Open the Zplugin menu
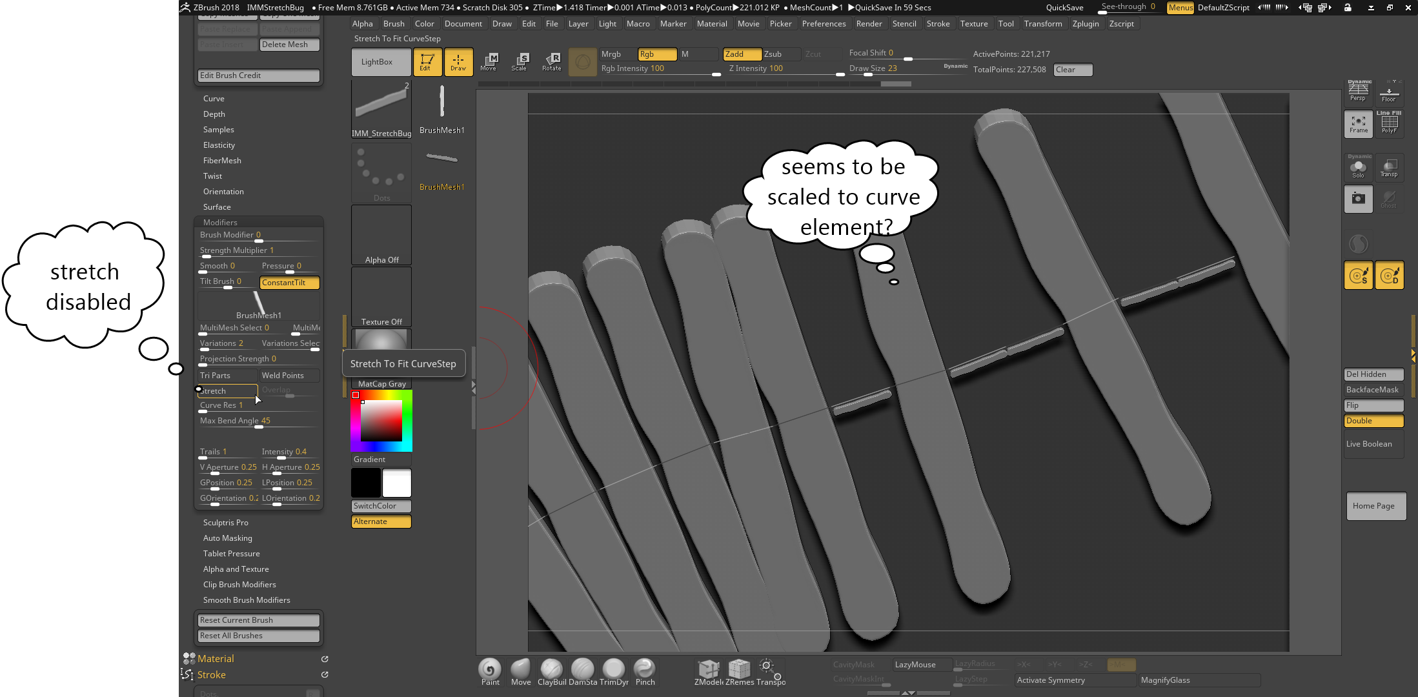1418x697 pixels. tap(1086, 24)
